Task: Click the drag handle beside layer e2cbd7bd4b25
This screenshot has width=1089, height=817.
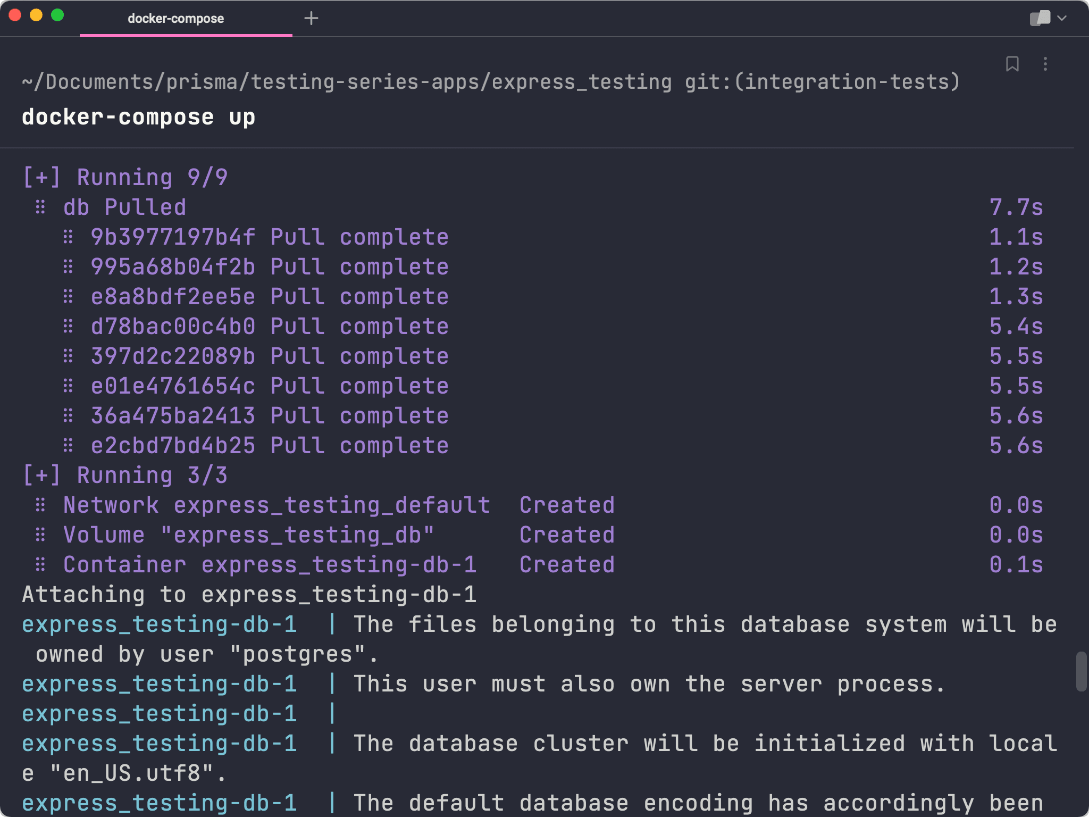Action: [x=68, y=446]
